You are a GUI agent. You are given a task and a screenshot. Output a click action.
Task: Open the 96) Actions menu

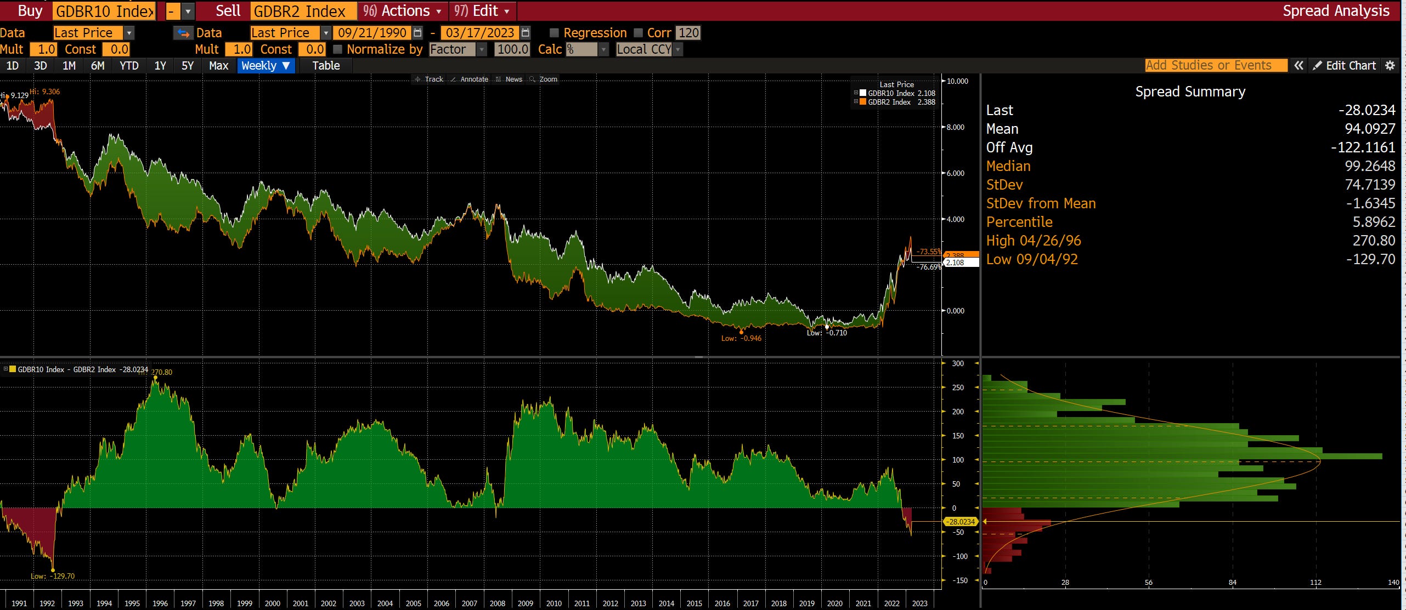[x=402, y=11]
